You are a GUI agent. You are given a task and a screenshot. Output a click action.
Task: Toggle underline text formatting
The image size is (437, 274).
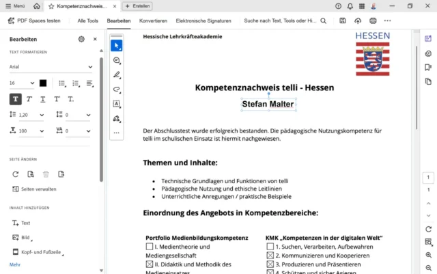[x=42, y=99]
